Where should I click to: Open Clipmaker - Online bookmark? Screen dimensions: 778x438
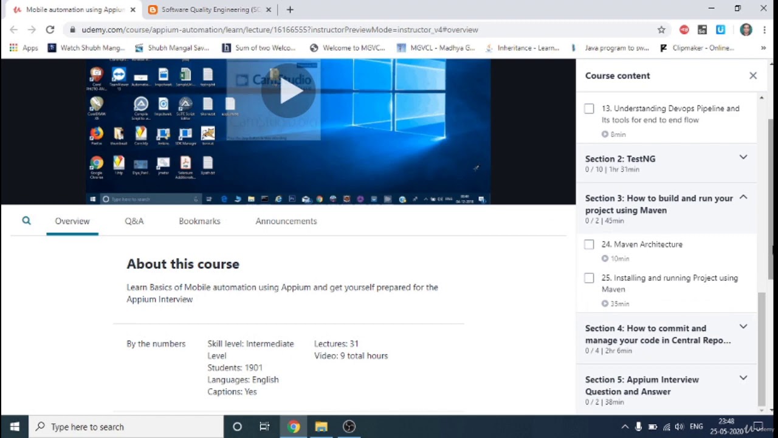[x=697, y=47]
